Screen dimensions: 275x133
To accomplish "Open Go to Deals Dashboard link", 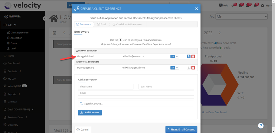I will (214, 112).
